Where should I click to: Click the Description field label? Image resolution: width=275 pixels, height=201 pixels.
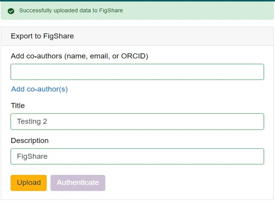[29, 140]
